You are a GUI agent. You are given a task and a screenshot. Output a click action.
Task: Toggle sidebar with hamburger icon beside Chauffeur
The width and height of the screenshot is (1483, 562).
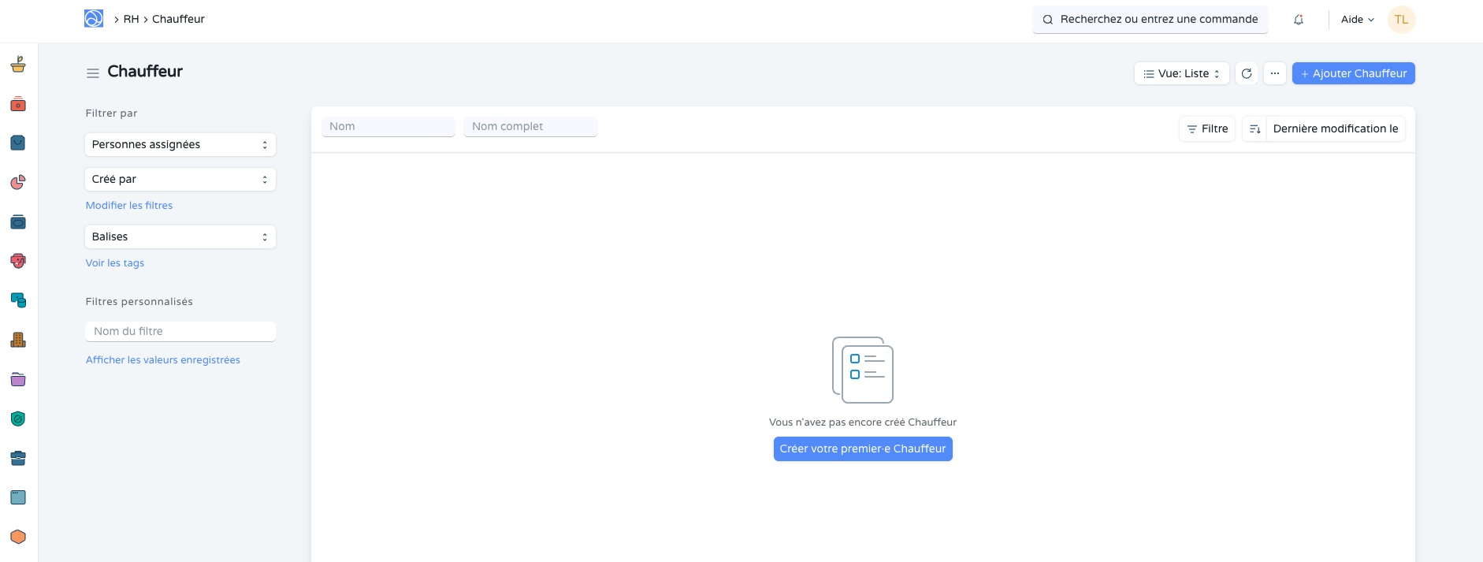click(x=93, y=73)
